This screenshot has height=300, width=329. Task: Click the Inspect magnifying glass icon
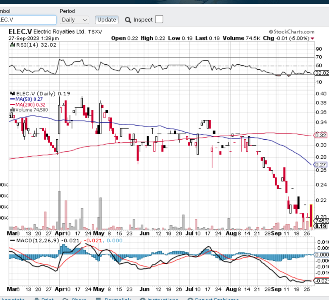point(128,20)
